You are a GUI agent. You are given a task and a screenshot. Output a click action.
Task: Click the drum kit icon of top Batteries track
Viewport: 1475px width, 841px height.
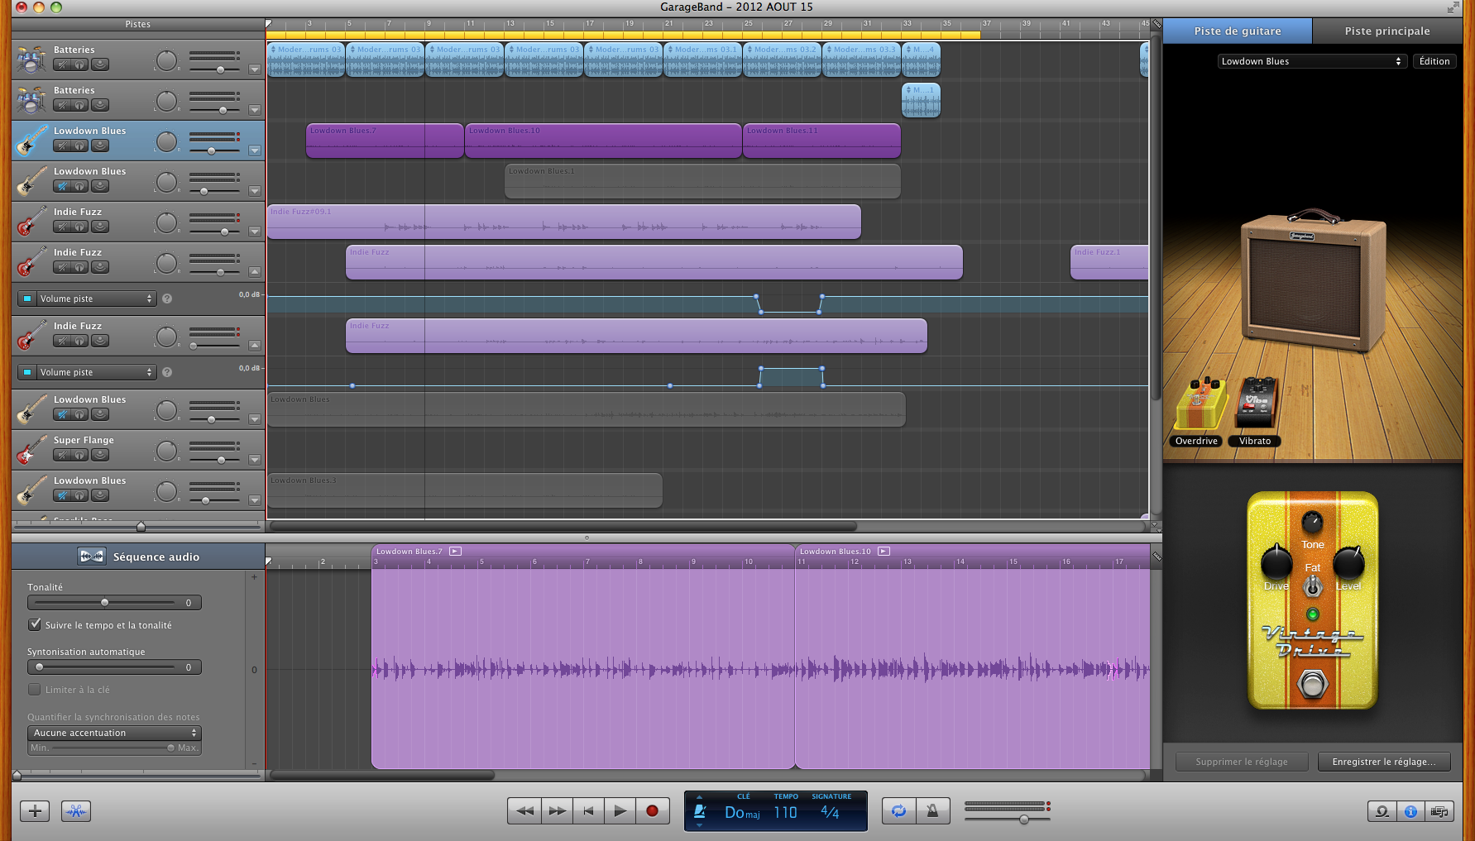(31, 60)
